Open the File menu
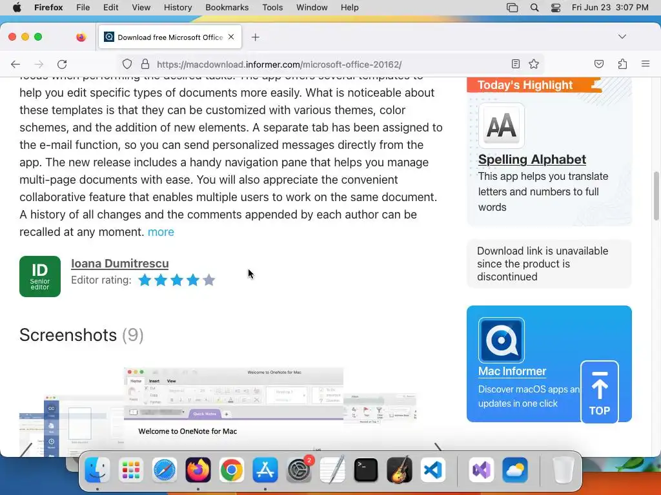The width and height of the screenshot is (661, 495). pos(83,8)
